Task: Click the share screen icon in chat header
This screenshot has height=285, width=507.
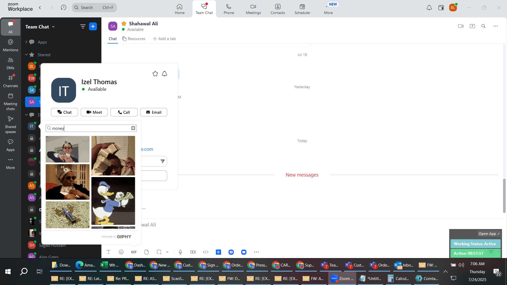Action: (x=472, y=26)
